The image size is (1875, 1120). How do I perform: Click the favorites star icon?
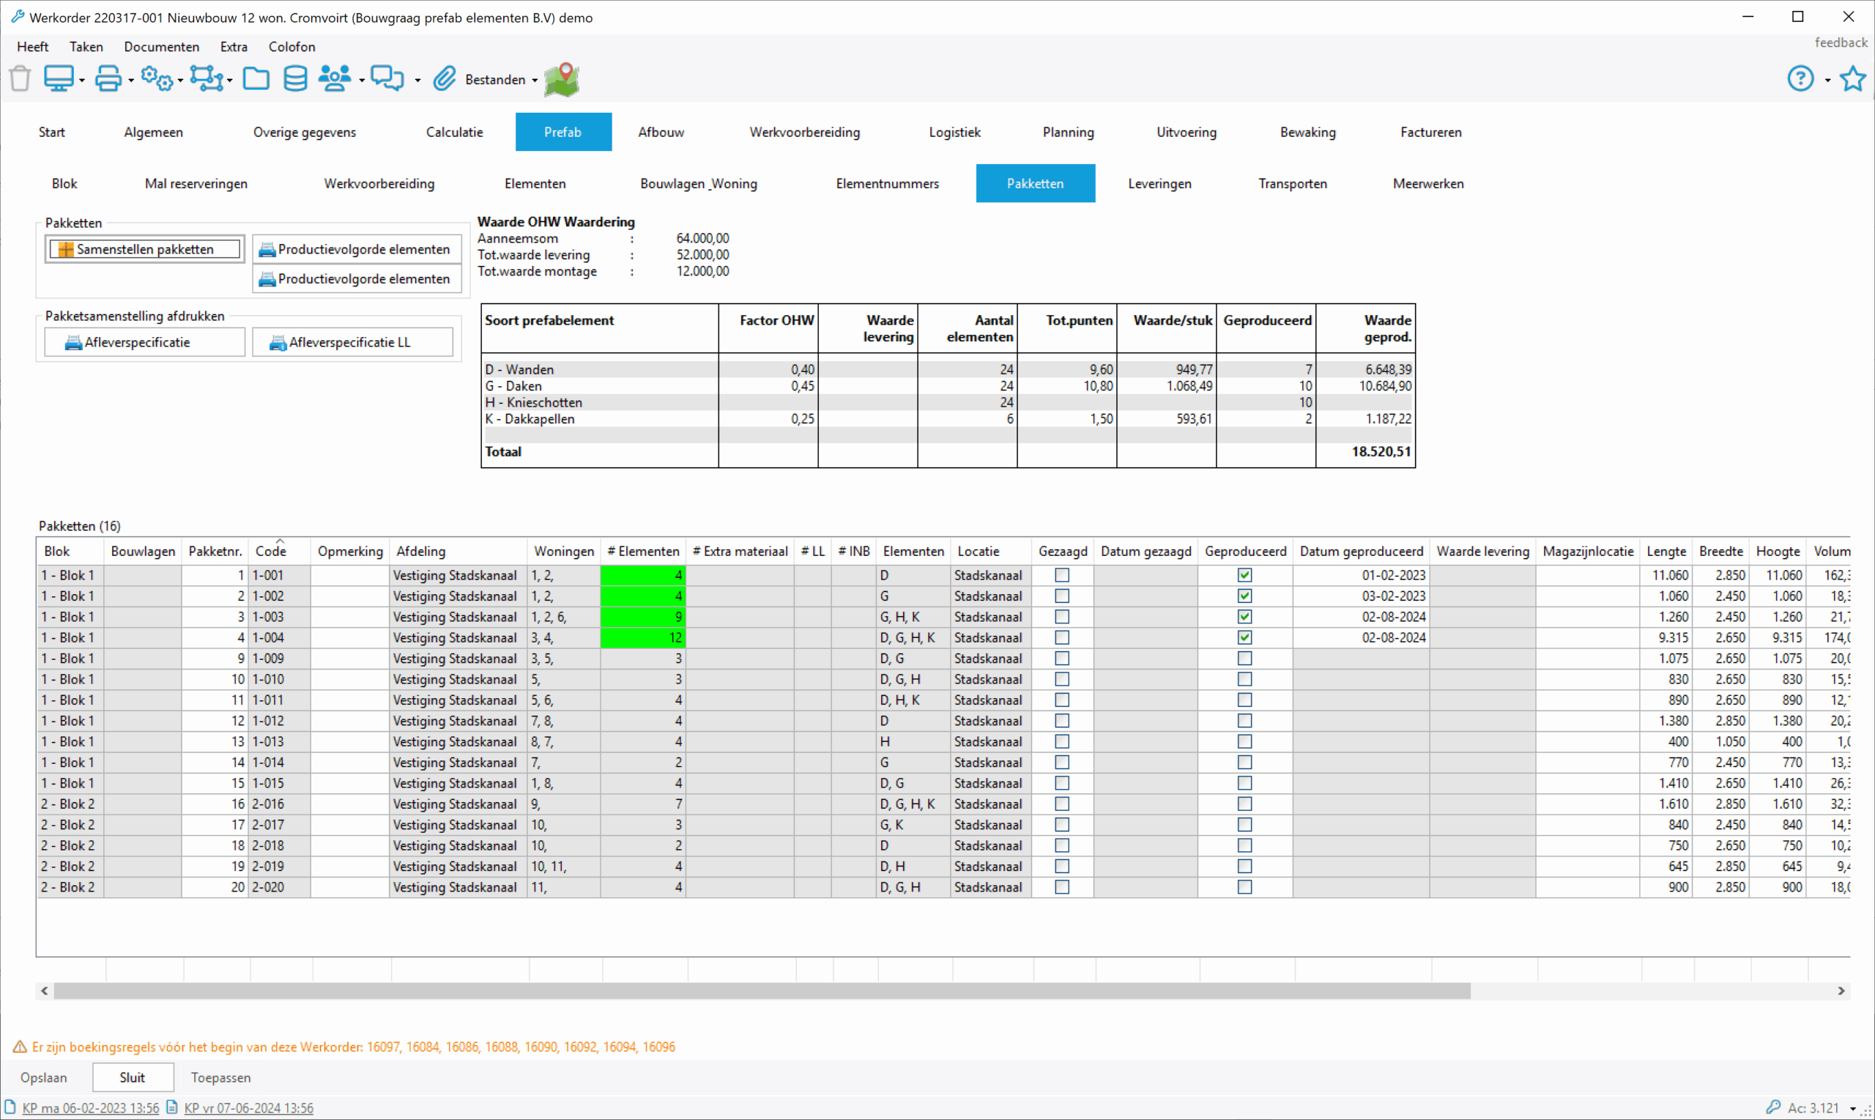tap(1852, 78)
